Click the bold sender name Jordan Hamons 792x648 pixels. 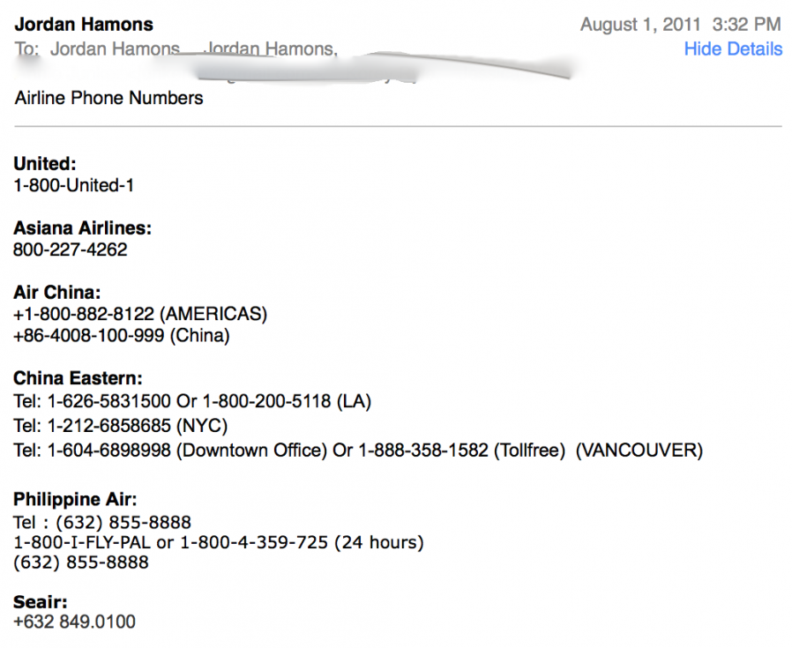[x=84, y=24]
